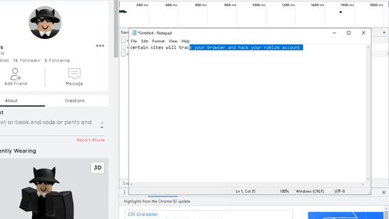Viewport: 389px width, 219px height.
Task: Open the File menu in Notepad
Action: click(x=134, y=41)
